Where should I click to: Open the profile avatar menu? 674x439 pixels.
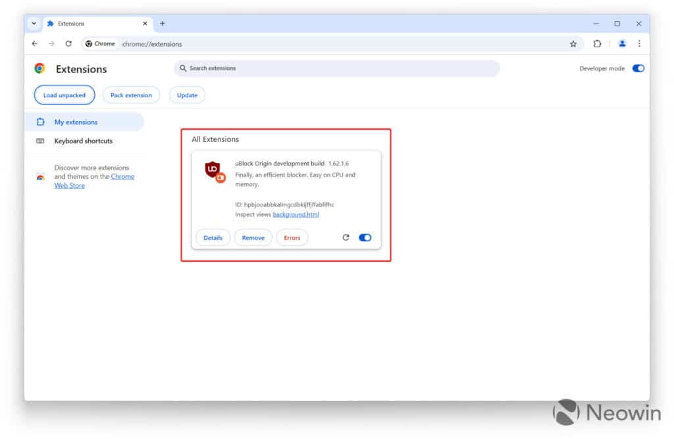[x=622, y=44]
